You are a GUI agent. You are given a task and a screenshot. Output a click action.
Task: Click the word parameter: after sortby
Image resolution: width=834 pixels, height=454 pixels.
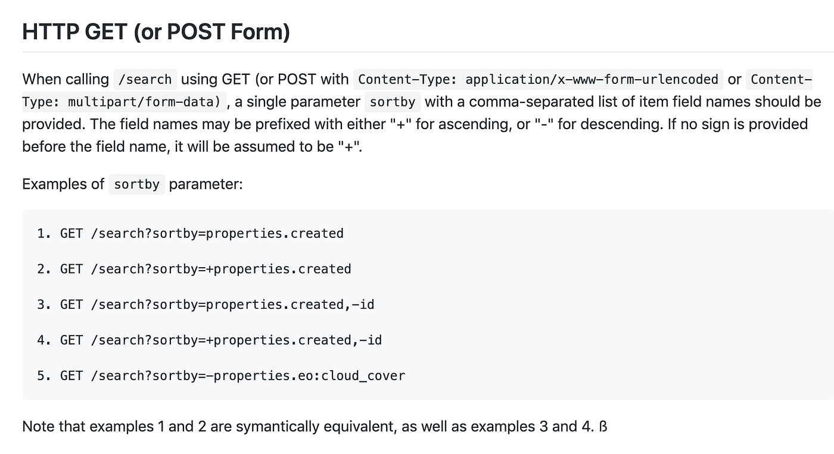point(206,184)
